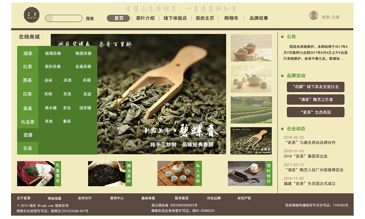
Task: Open 茶叶介绍 menu item
Action: coord(145,18)
